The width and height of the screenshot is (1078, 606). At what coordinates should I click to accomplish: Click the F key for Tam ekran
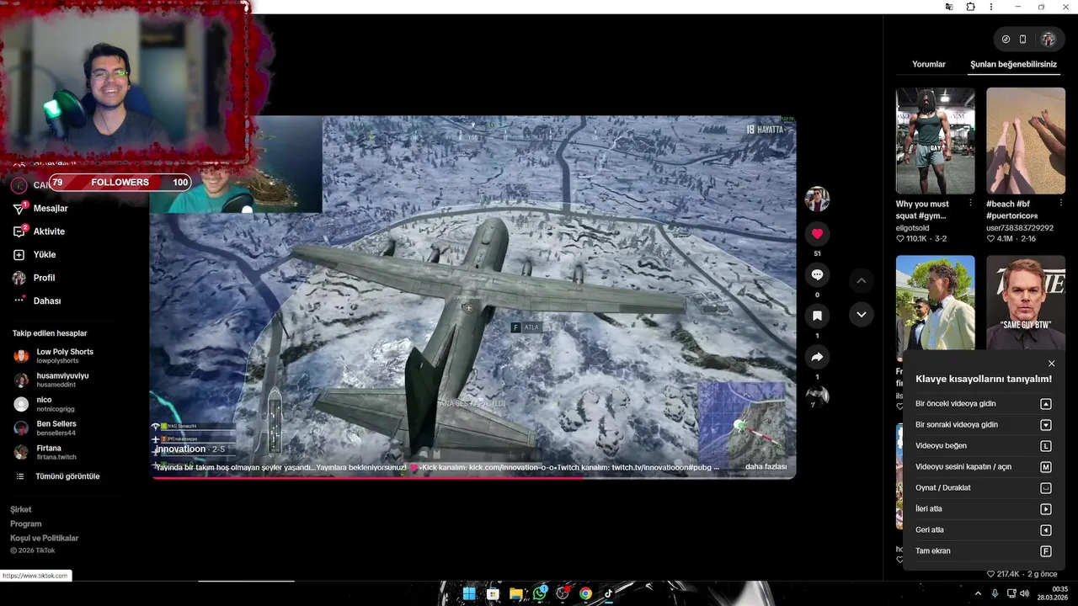pos(1046,551)
